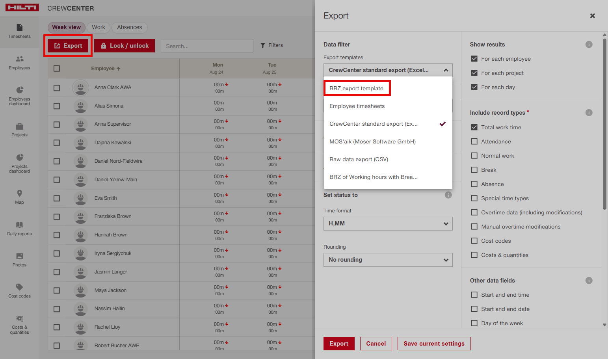Viewport: 608px width, 359px height.
Task: Click Export button in timesheet toolbar
Action: [x=68, y=46]
